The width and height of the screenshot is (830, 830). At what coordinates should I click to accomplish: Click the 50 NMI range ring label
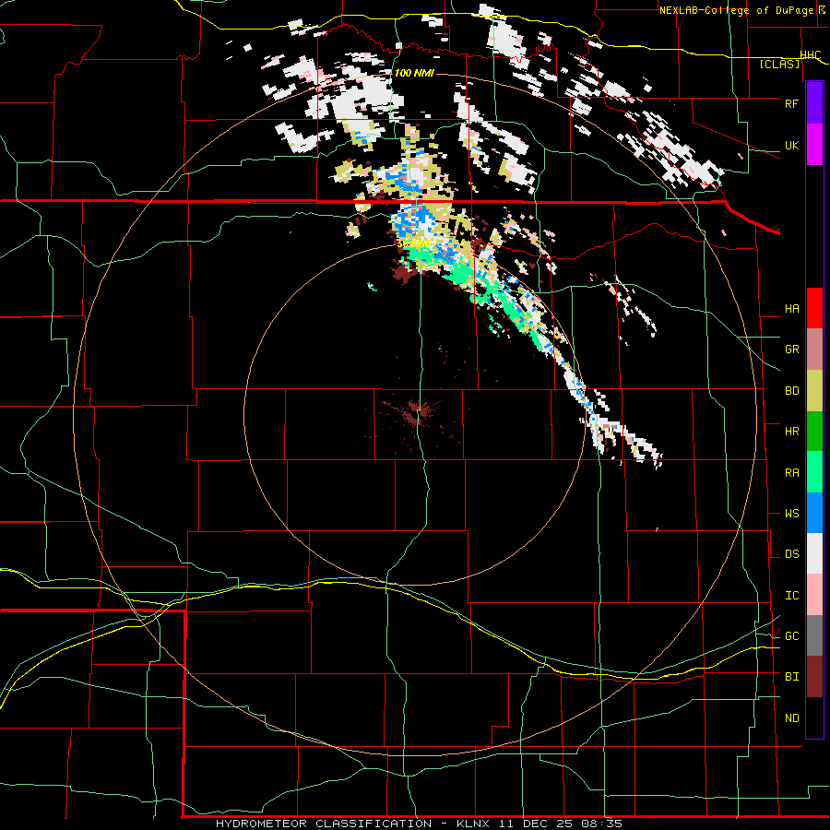[414, 243]
